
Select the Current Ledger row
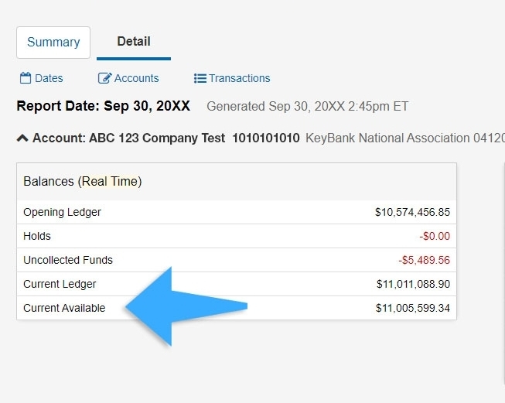[x=237, y=284]
